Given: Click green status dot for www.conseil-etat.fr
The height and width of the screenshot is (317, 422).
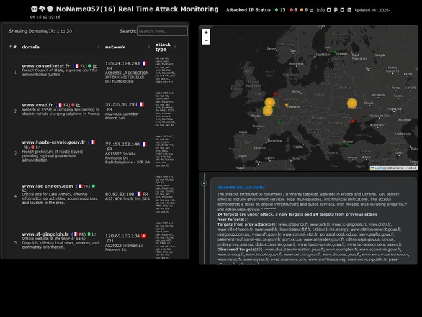Looking at the screenshot, I should pyautogui.click(x=89, y=66).
